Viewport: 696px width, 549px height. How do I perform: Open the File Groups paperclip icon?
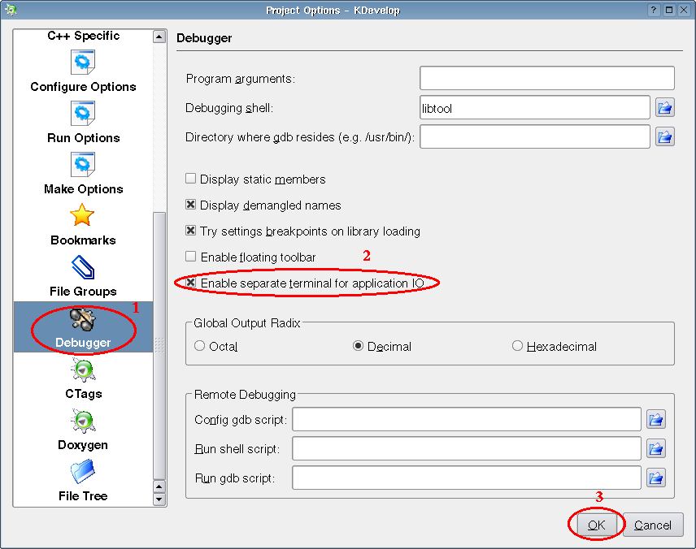coord(83,267)
